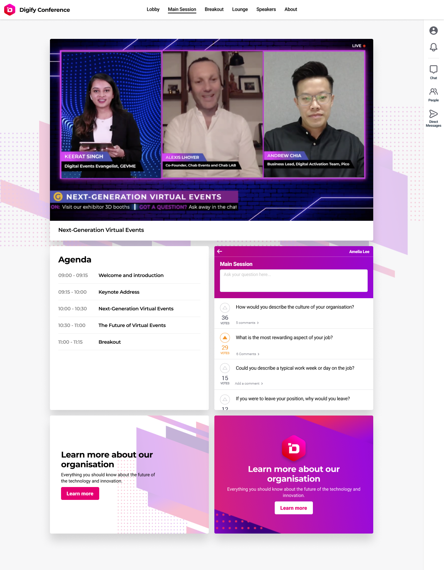The image size is (444, 570).
Task: Remove upvote on rewarding aspect question
Action: coord(225,338)
